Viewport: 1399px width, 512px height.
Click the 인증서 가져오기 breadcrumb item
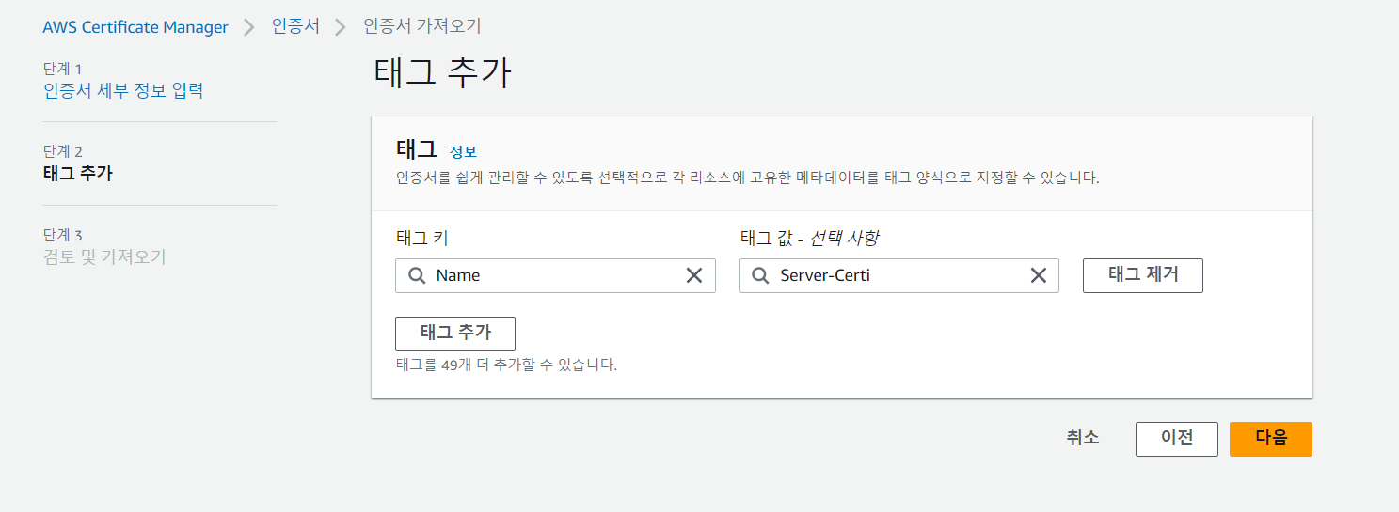(x=422, y=26)
